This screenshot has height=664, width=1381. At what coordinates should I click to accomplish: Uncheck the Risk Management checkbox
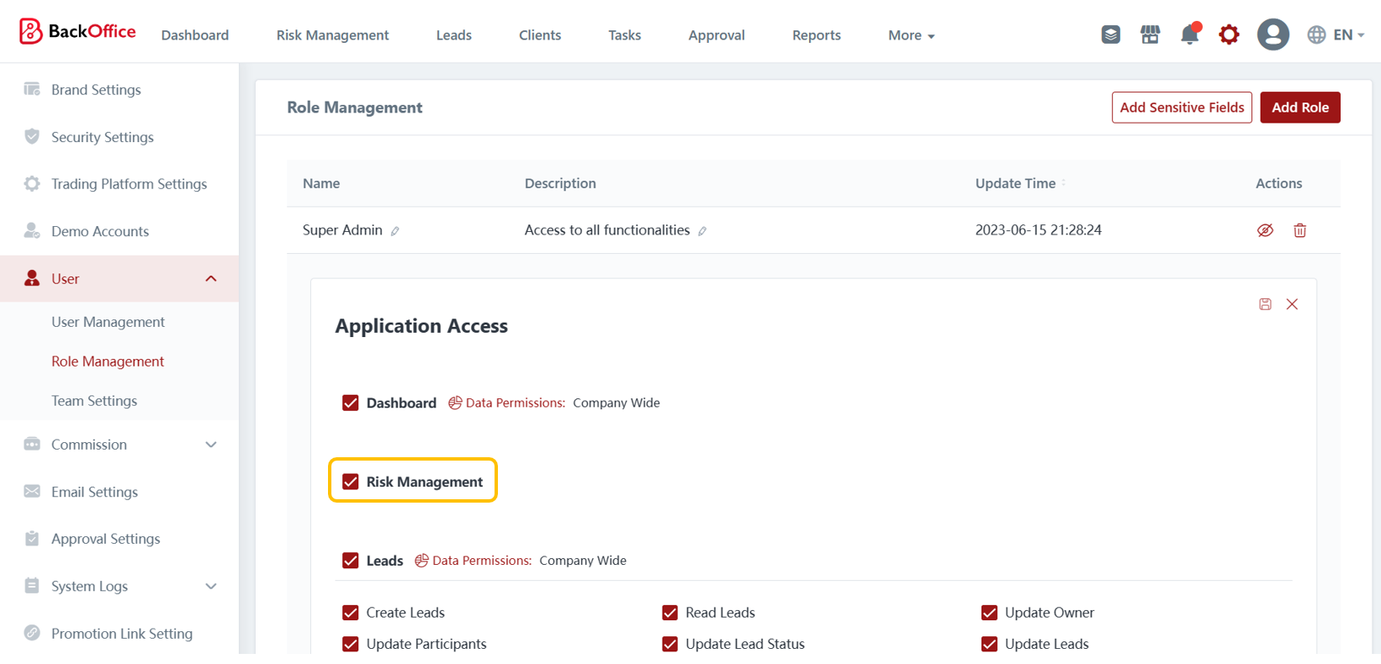pos(351,482)
